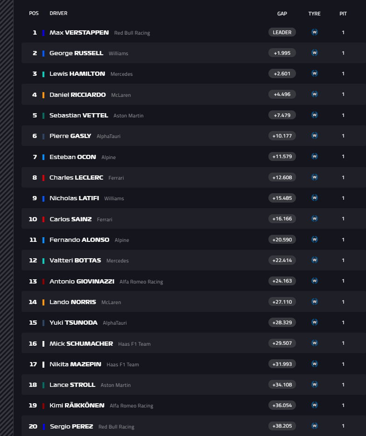Click Lewis Hamilton's tyre compound icon
The width and height of the screenshot is (366, 436).
[x=315, y=73]
